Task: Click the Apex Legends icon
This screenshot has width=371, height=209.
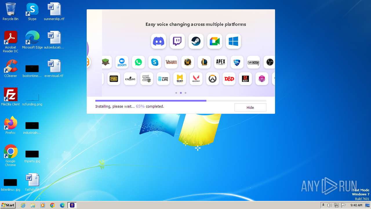Action: pos(221,62)
